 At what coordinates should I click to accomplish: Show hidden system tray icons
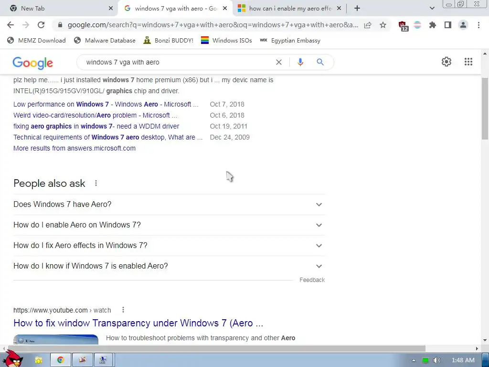coord(414,360)
